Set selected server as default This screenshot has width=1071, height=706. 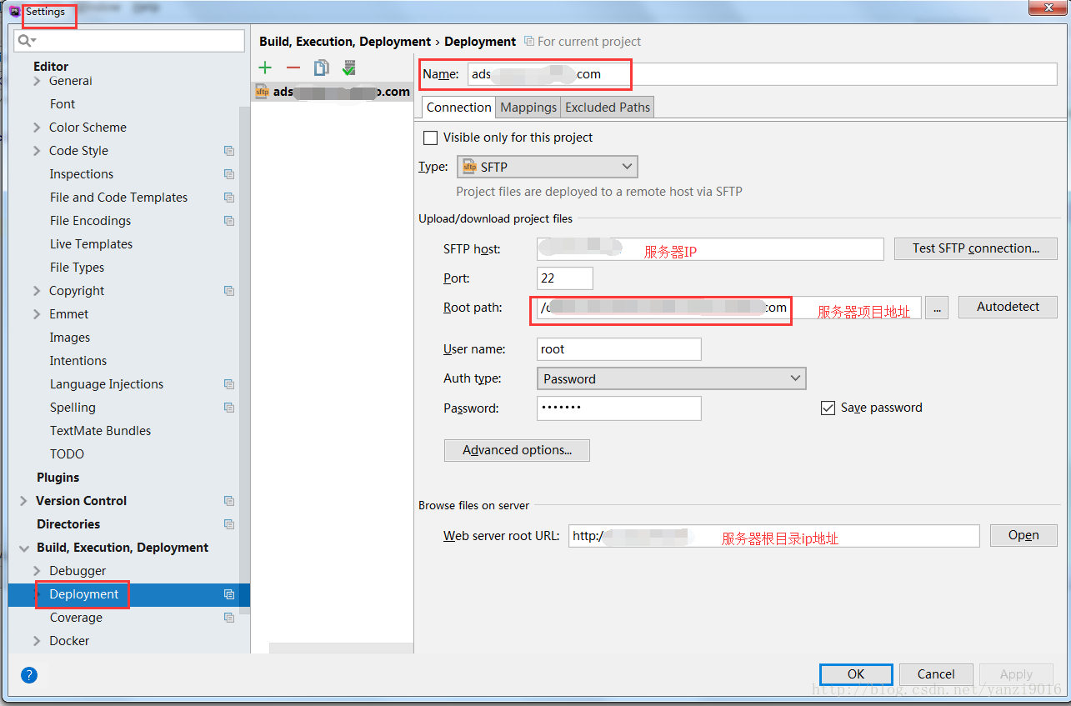349,68
